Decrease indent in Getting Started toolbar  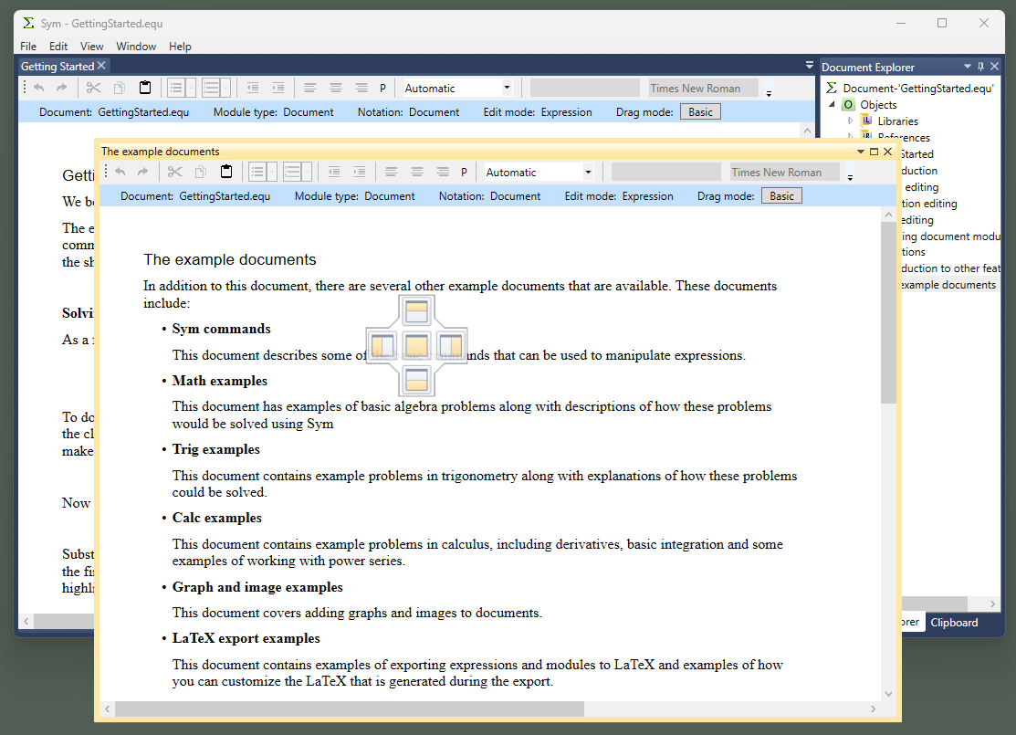(x=253, y=88)
